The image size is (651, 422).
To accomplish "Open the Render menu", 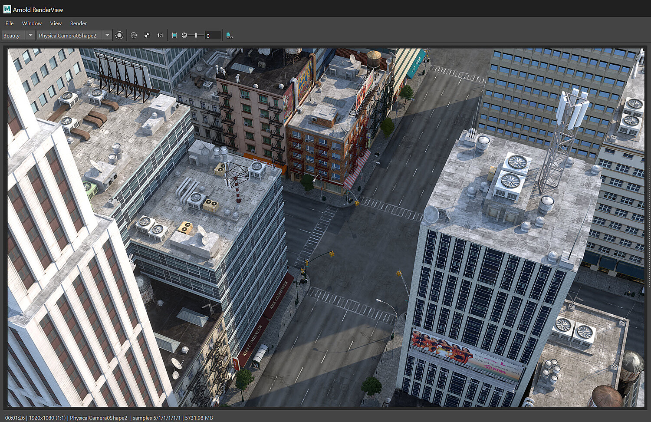I will (x=78, y=23).
